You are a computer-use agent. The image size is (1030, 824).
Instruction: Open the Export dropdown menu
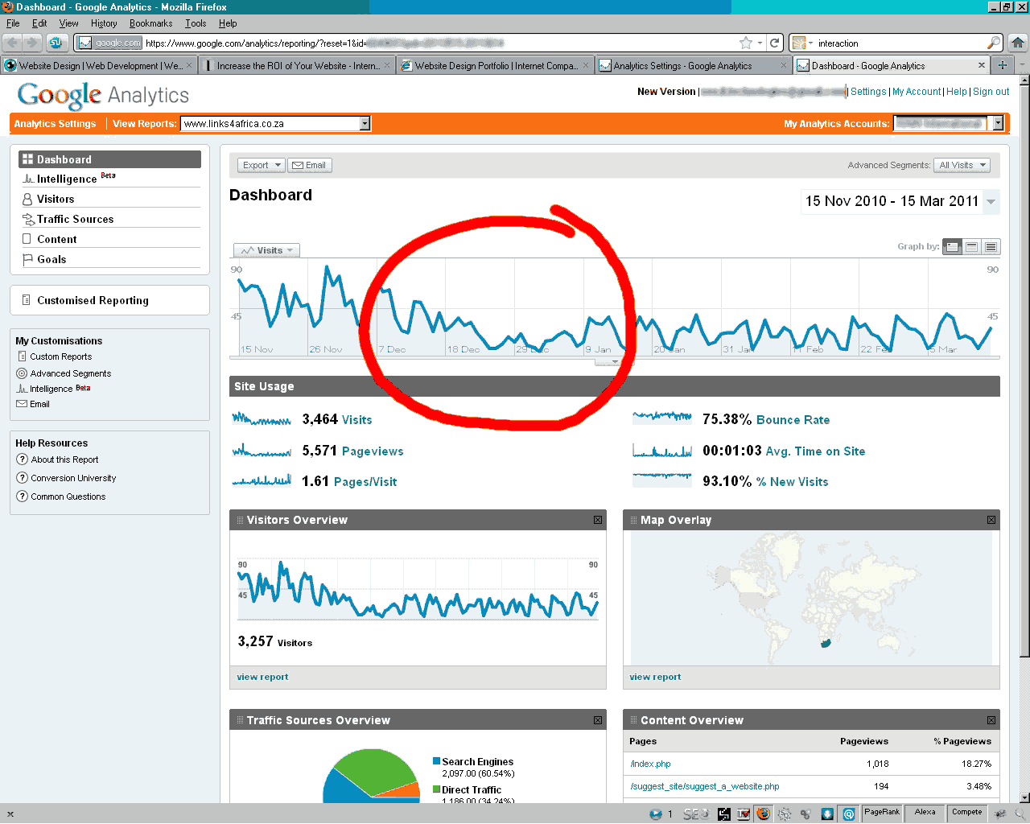(x=262, y=165)
